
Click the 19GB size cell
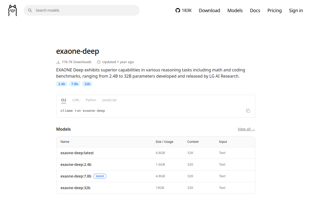160,188
